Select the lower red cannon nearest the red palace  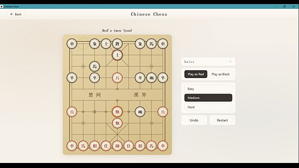117,123
